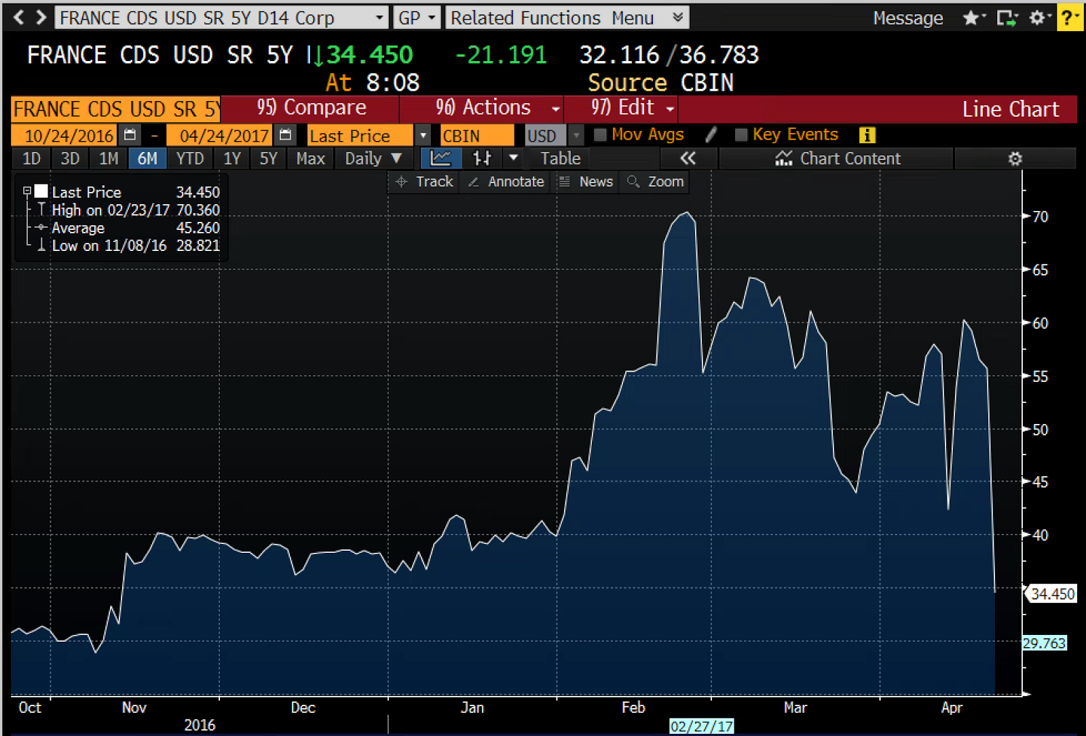Viewport: 1086px width, 736px height.
Task: Expand the Related Functions Menu
Action: tap(567, 18)
